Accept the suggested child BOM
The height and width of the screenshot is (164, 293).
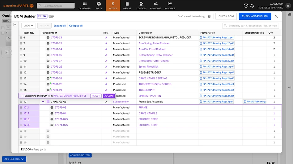108,96
